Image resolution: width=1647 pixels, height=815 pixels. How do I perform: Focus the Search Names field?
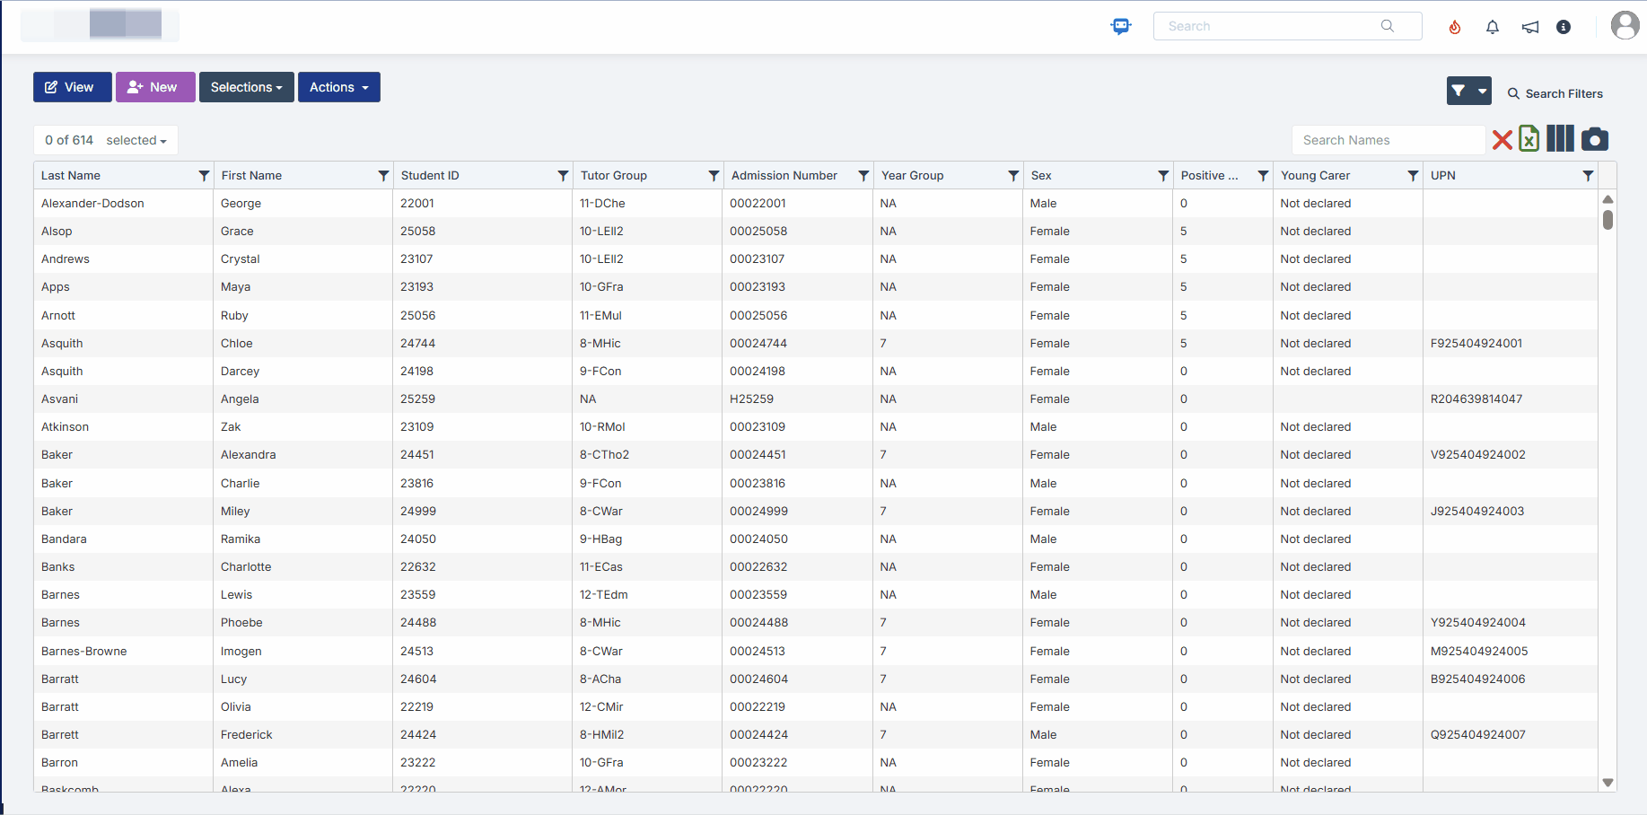click(x=1389, y=140)
